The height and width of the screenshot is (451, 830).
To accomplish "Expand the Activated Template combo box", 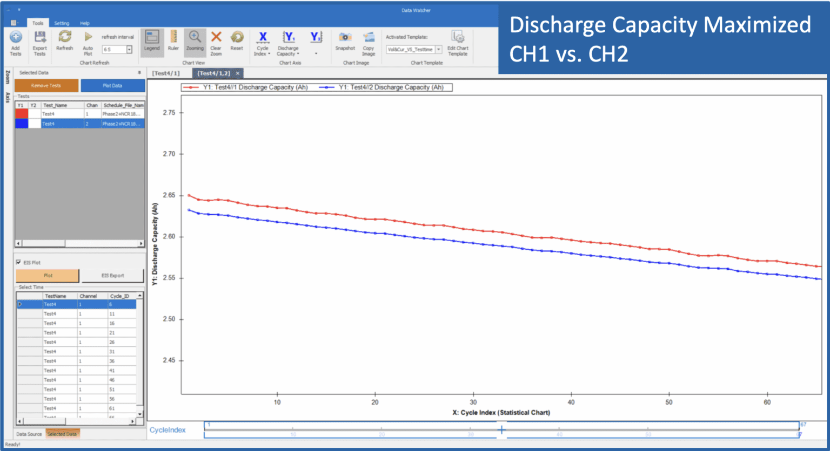I will 438,50.
